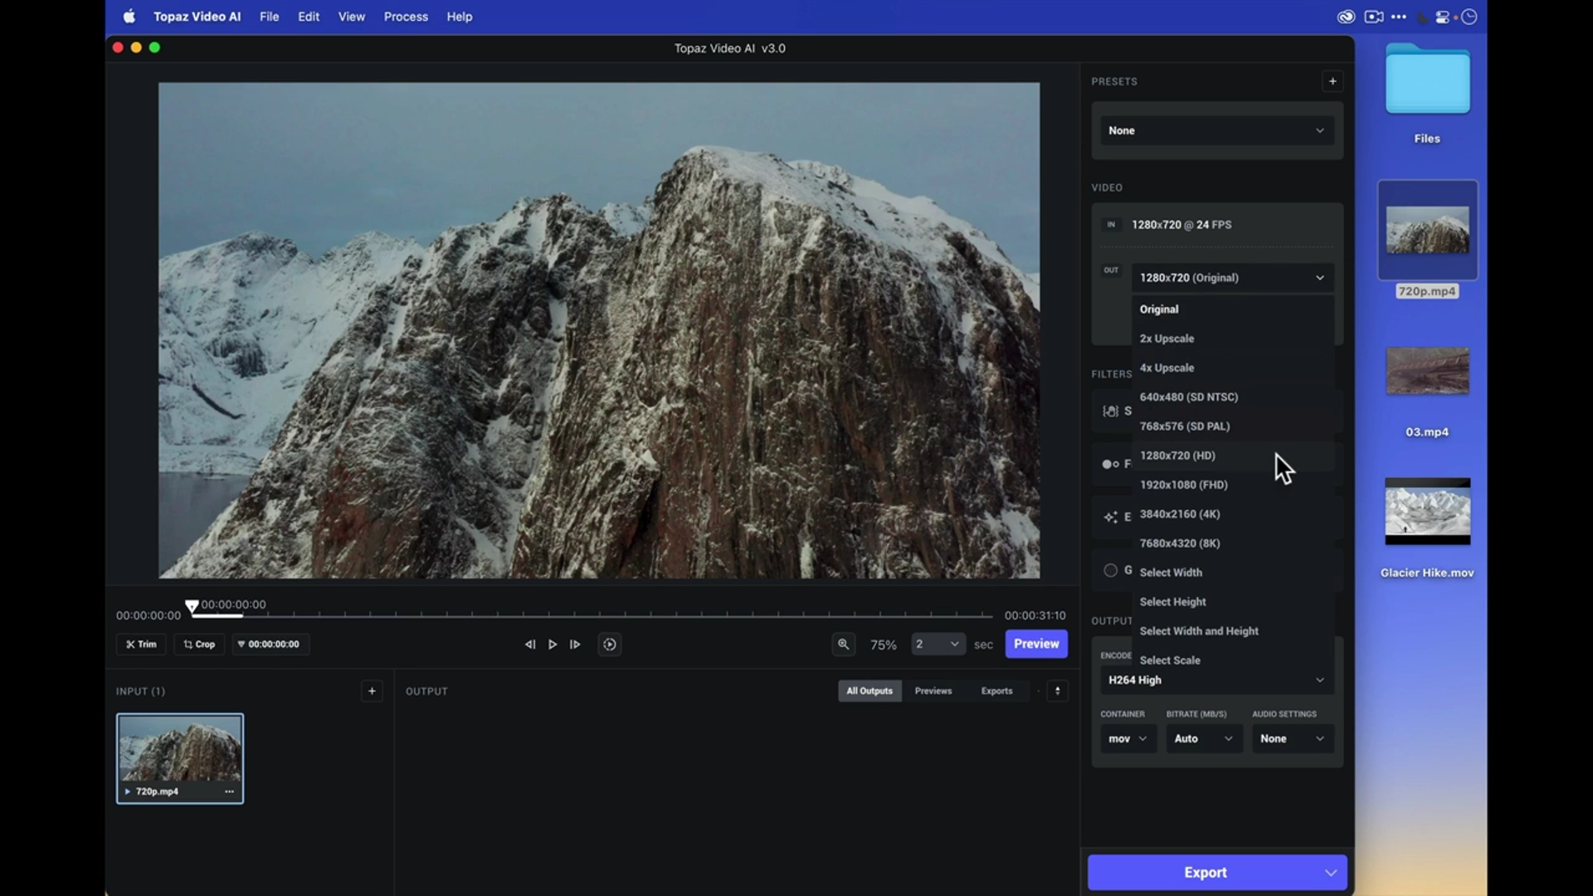Click the zoom magnifier icon
This screenshot has width=1593, height=896.
coord(843,645)
